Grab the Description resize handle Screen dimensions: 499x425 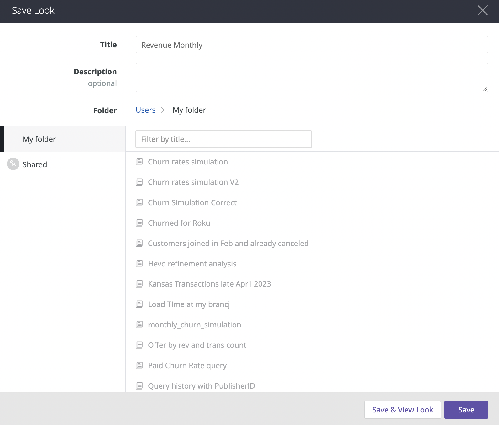tap(485, 89)
